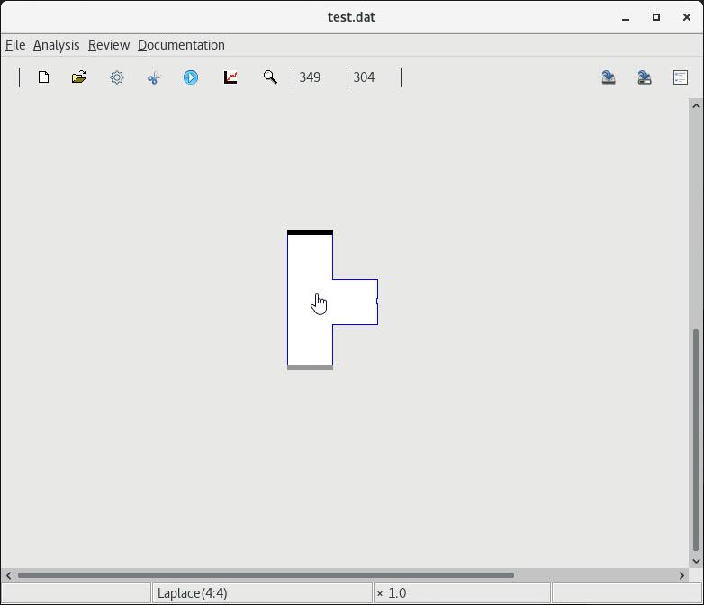Select the scissors cut tool
This screenshot has height=605, width=704.
pyautogui.click(x=154, y=77)
